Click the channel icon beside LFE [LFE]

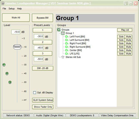(67, 54)
